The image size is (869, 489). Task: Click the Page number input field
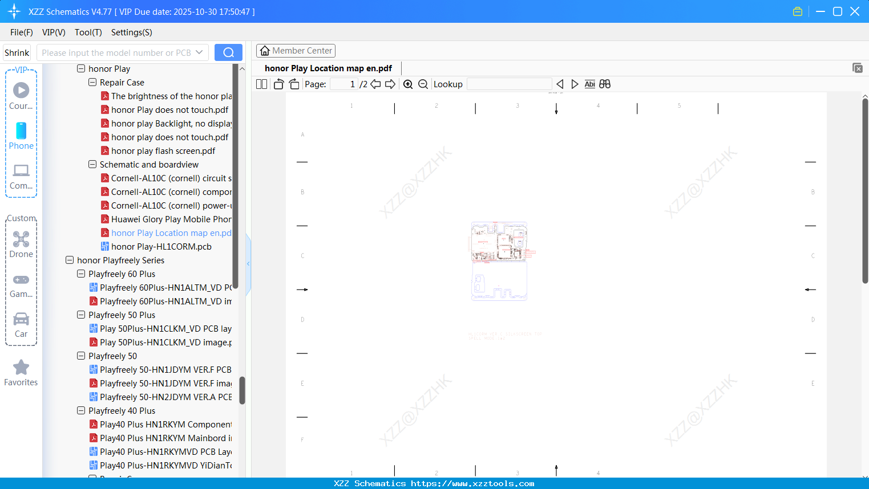pos(343,84)
